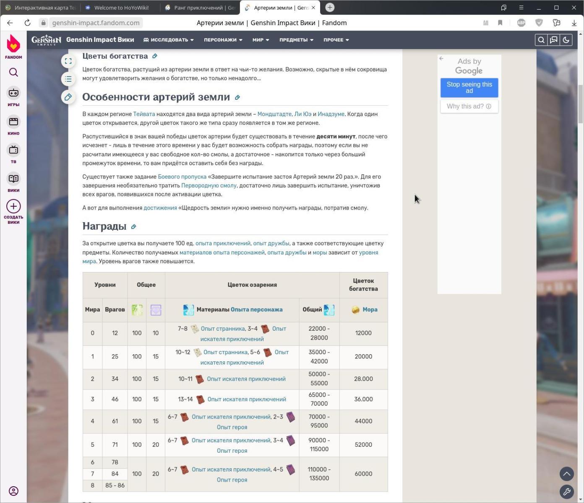Select the 12000 Mora table cell
Viewport: 584px width, 503px height.
363,333
